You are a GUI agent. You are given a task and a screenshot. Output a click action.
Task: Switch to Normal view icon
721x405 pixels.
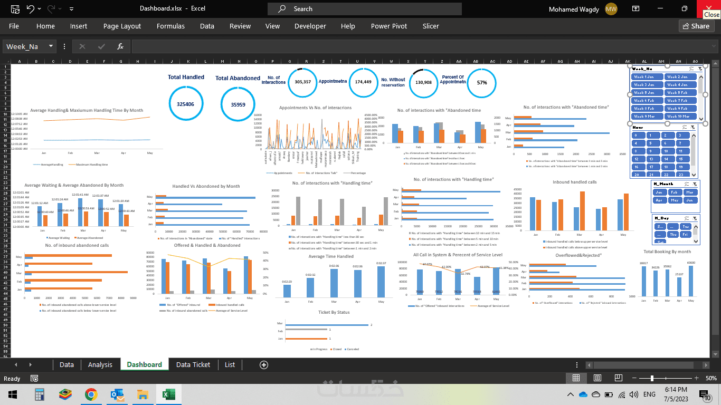tap(576, 378)
